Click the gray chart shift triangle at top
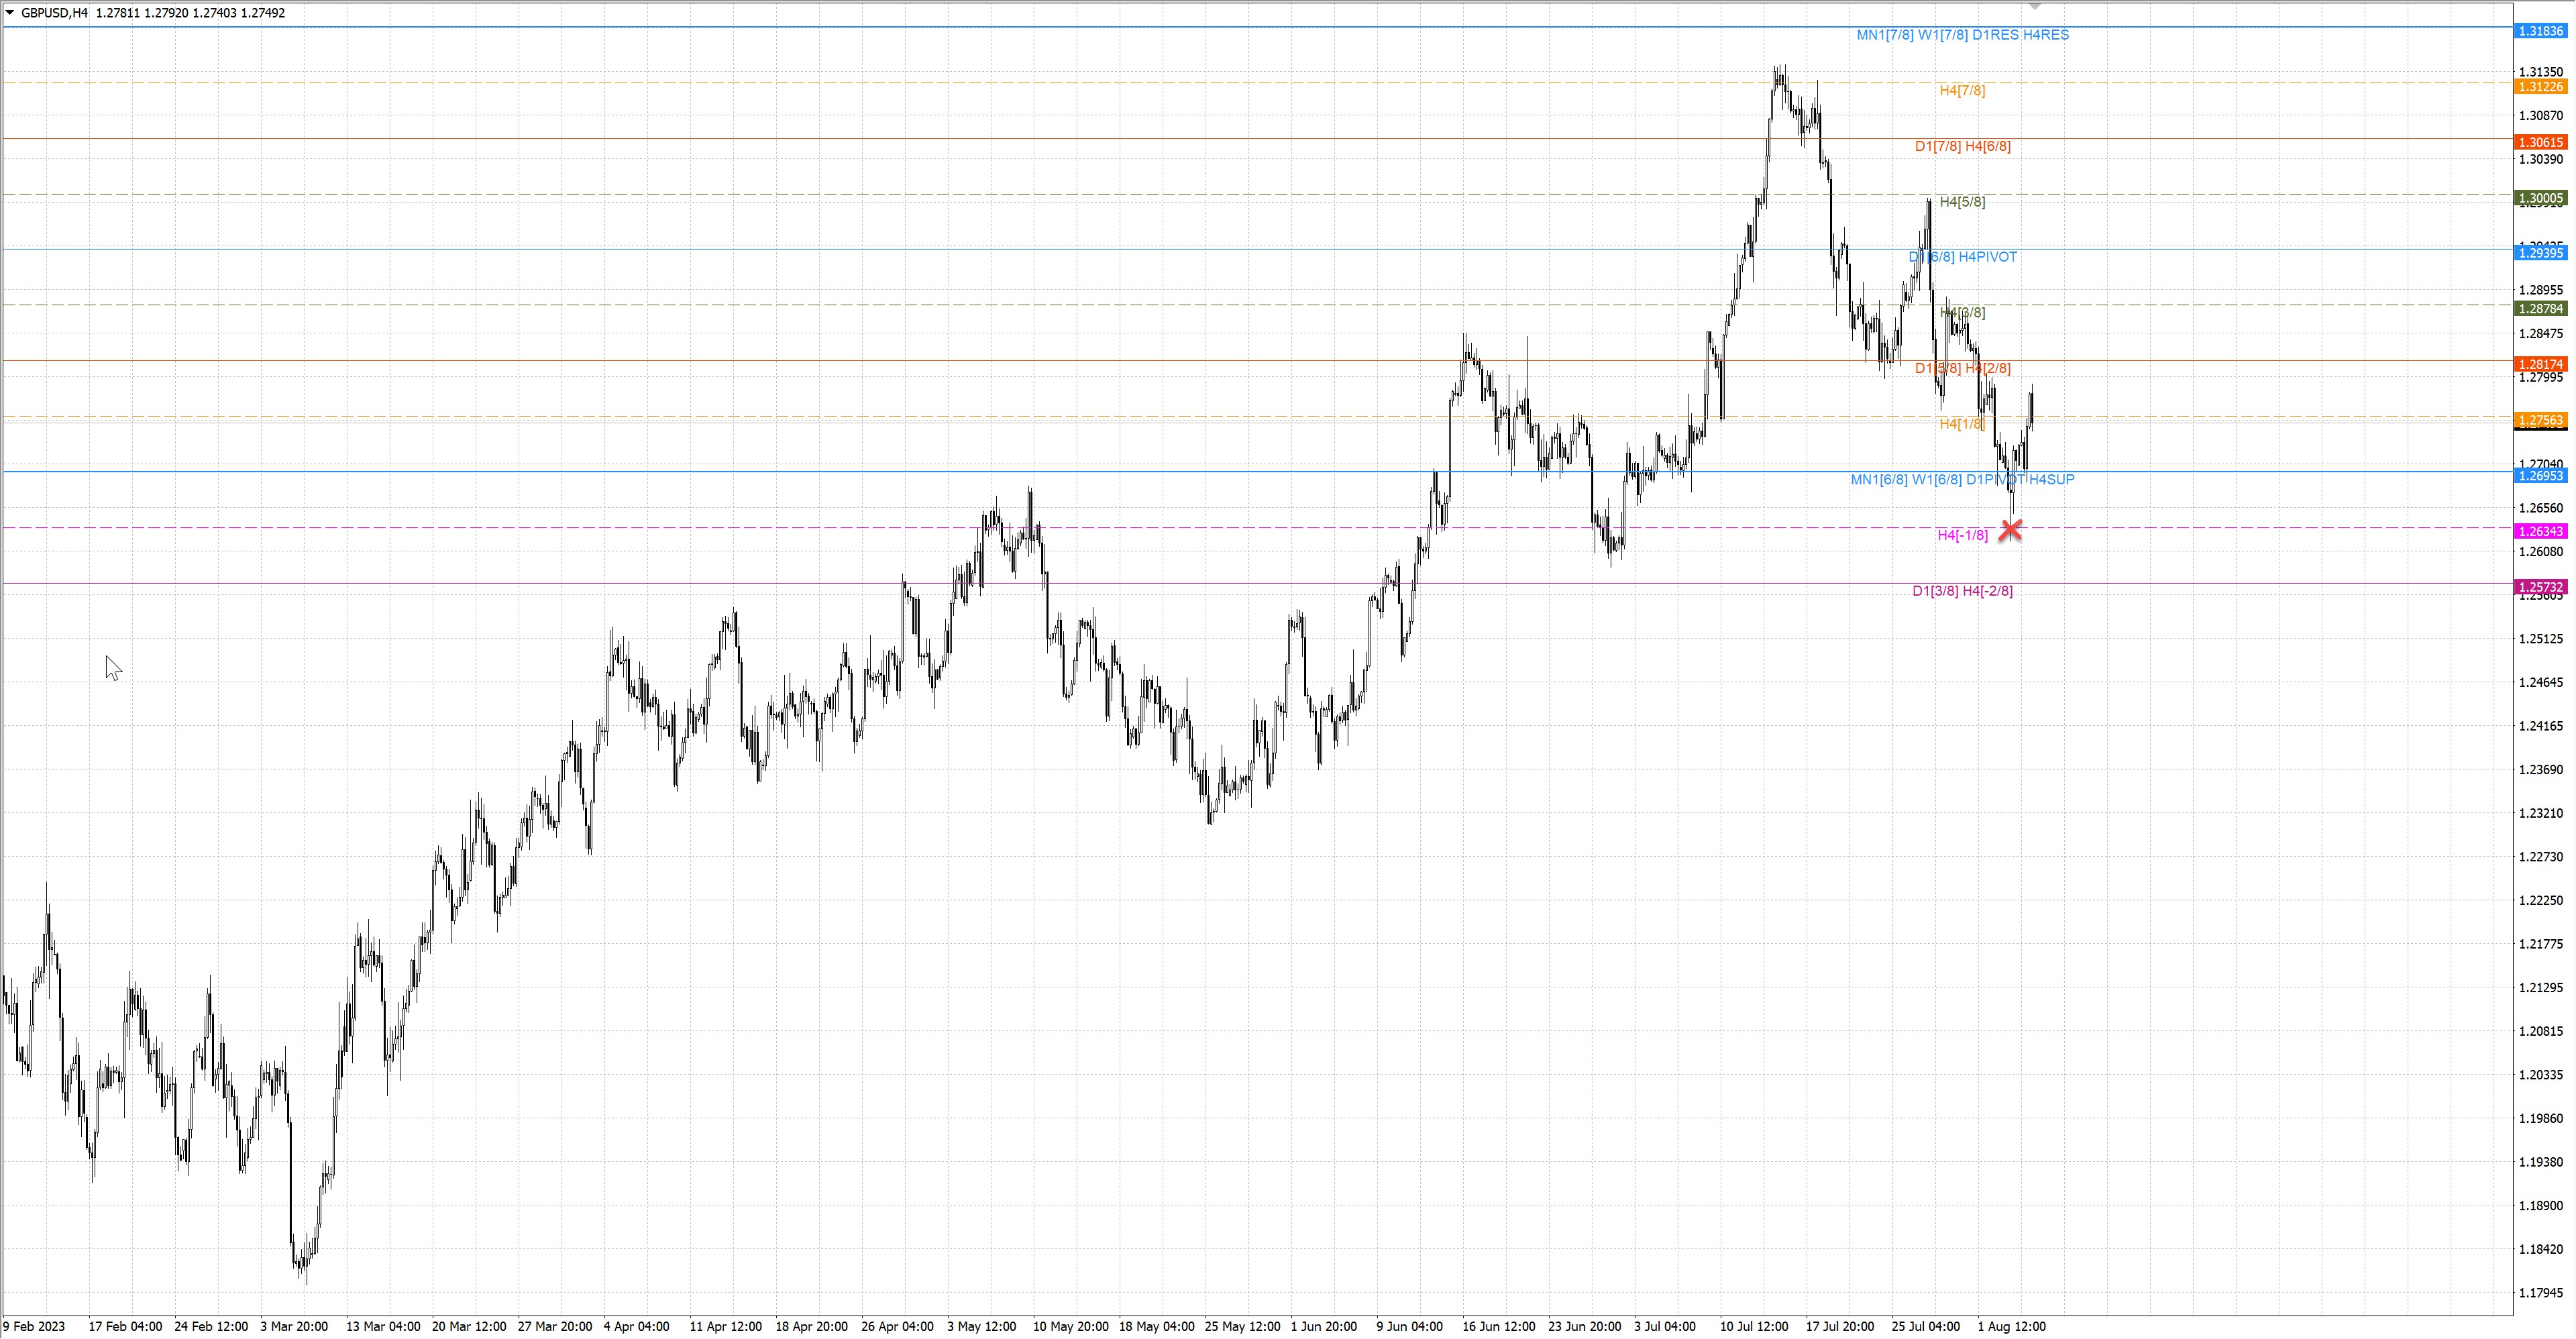Image resolution: width=2576 pixels, height=1339 pixels. 2034,7
